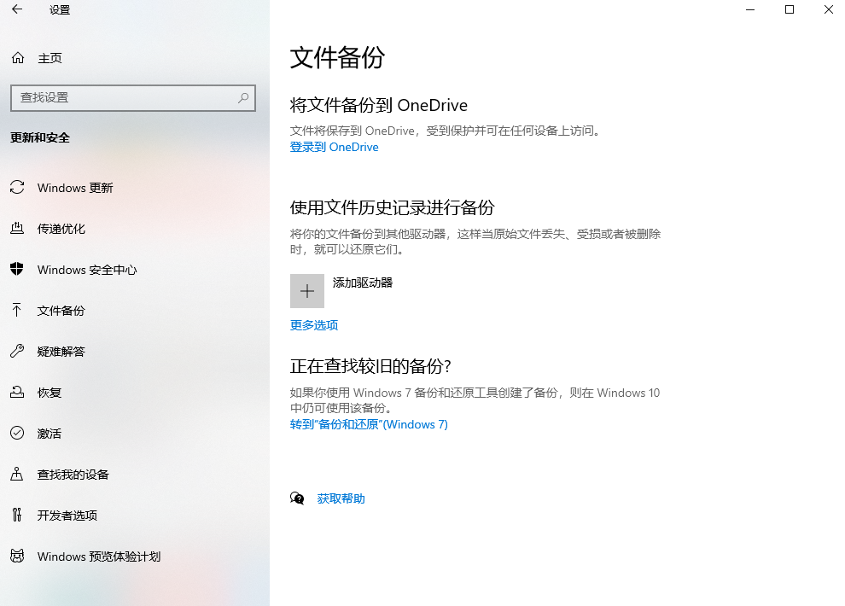
Task: Select the 查找我的设备 icon
Action: pyautogui.click(x=17, y=475)
